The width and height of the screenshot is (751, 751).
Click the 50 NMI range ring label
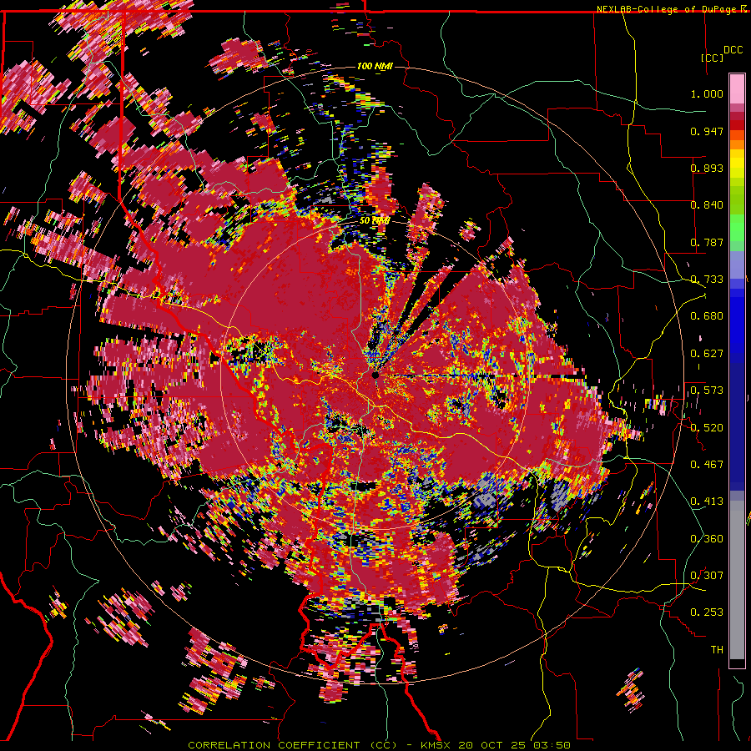coord(375,221)
